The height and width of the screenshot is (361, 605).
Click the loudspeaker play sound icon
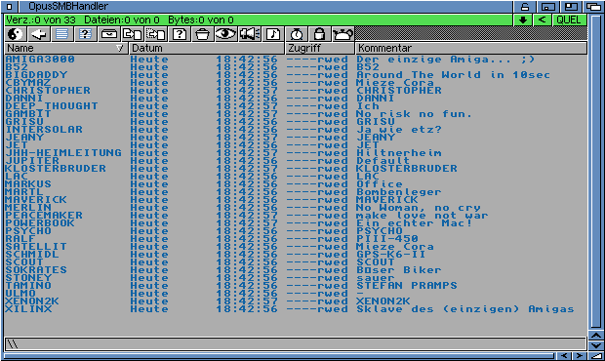pos(250,34)
